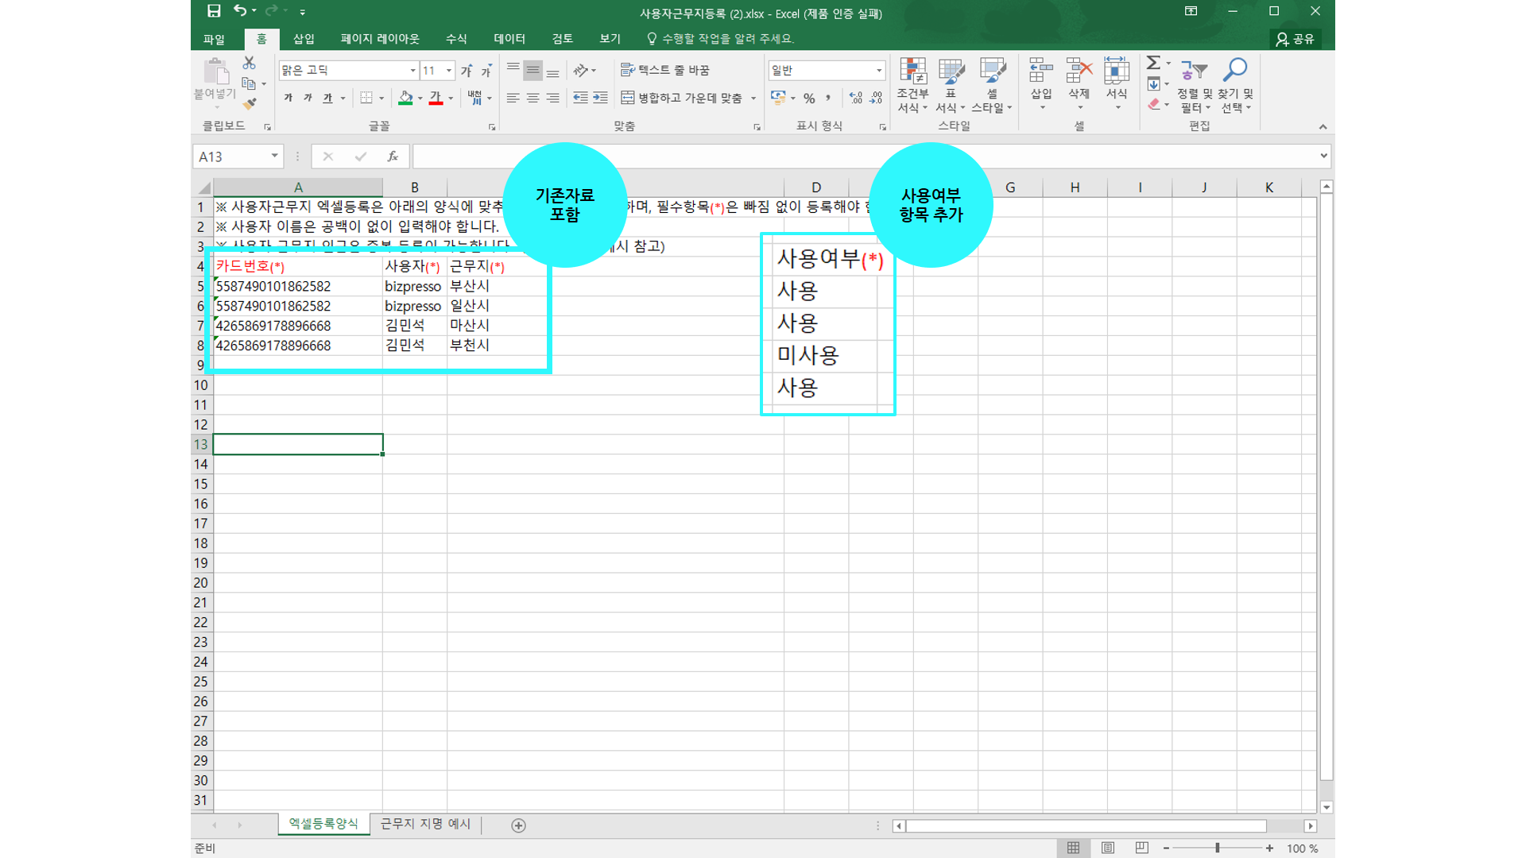1526x858 pixels.
Task: Open the File (파일) tab
Action: click(x=214, y=39)
